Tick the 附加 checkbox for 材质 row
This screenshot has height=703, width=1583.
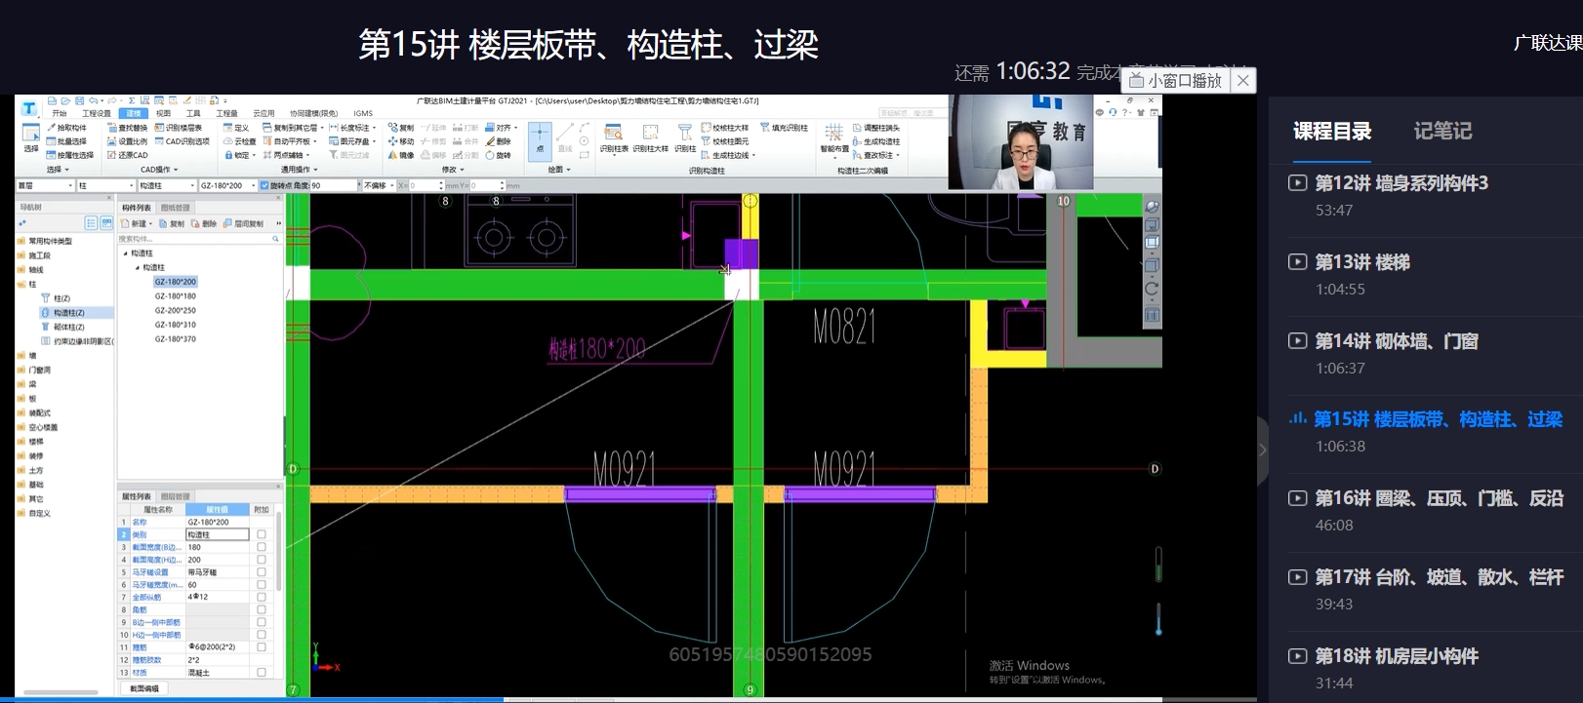point(262,673)
